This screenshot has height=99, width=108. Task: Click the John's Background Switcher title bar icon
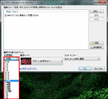coord(3,3)
